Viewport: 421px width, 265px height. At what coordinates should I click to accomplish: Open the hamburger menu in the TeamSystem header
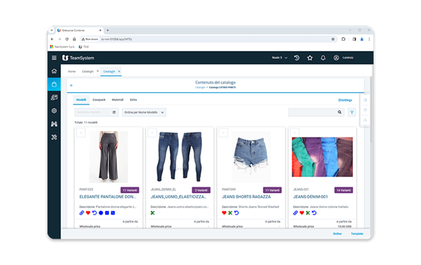pyautogui.click(x=54, y=58)
